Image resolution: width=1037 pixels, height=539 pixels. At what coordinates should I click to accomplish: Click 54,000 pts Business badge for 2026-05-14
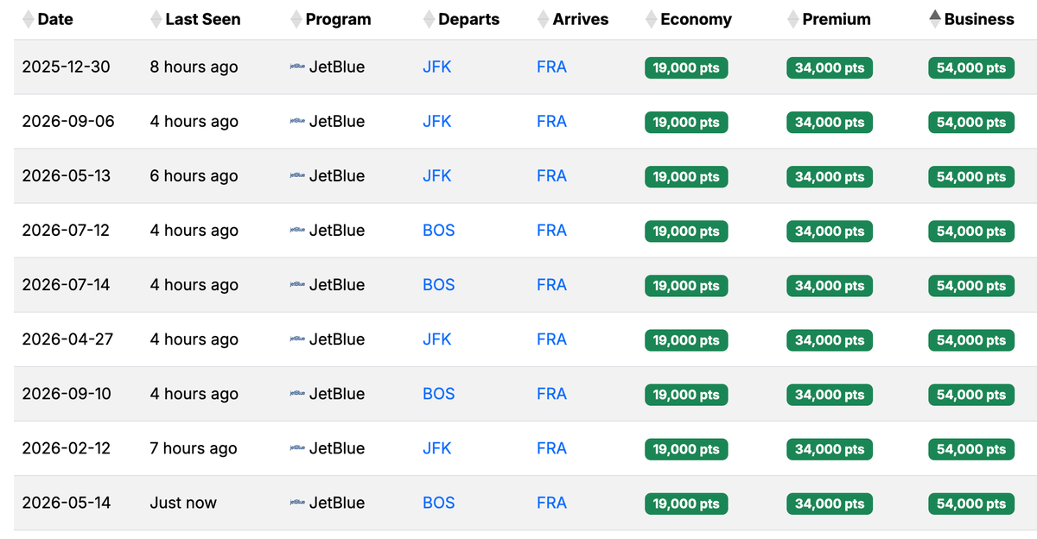tap(971, 504)
